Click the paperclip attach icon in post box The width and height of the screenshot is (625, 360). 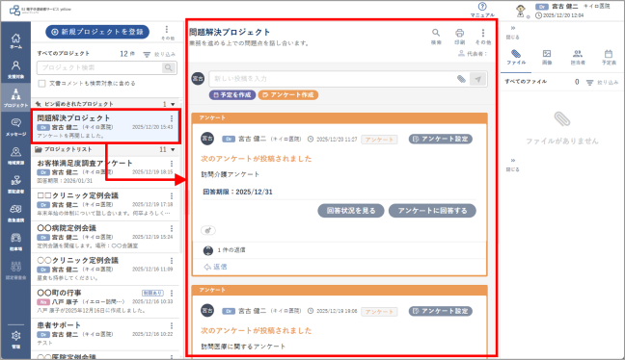tap(461, 79)
